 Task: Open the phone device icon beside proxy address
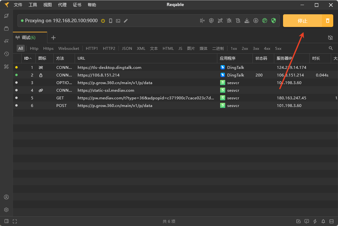tap(111, 21)
